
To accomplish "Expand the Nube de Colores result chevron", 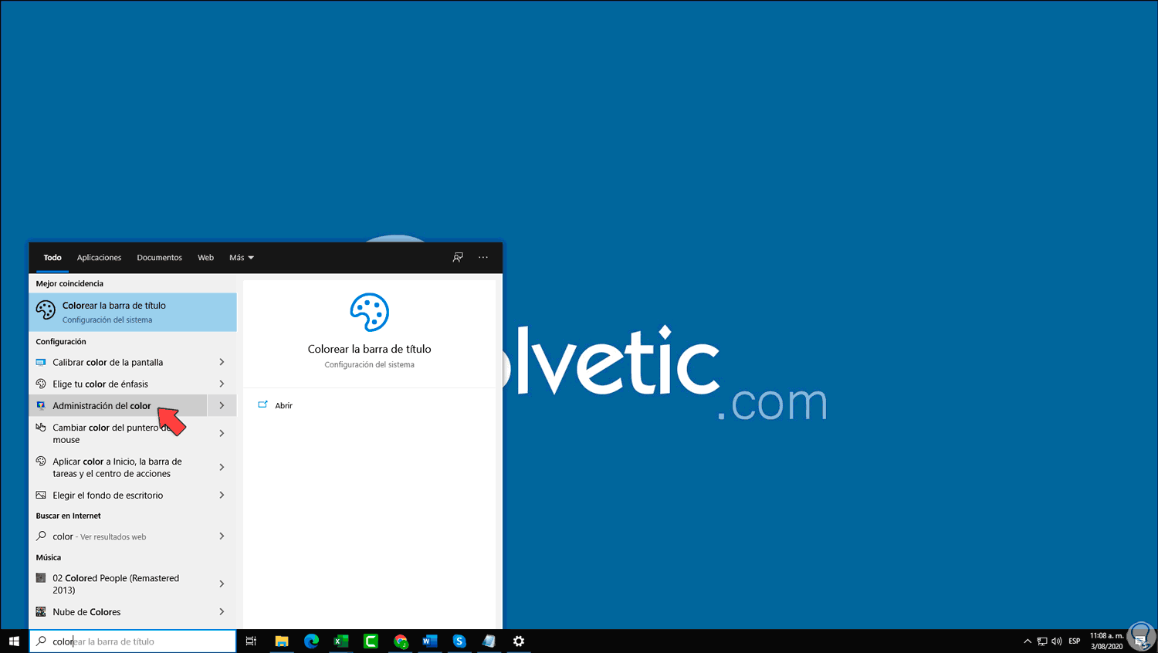I will click(x=222, y=611).
